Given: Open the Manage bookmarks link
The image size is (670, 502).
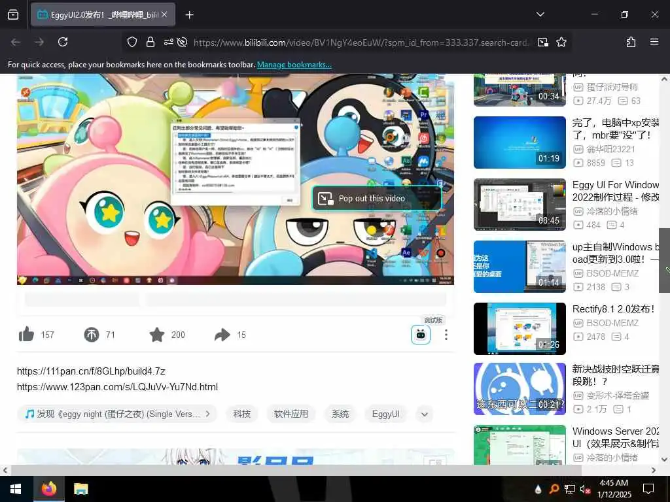Looking at the screenshot, I should (x=294, y=65).
